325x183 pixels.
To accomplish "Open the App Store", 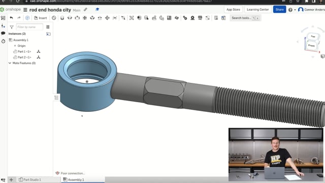I will pyautogui.click(x=233, y=10).
